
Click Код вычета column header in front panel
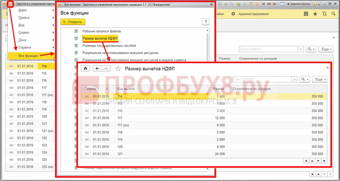click(161, 89)
